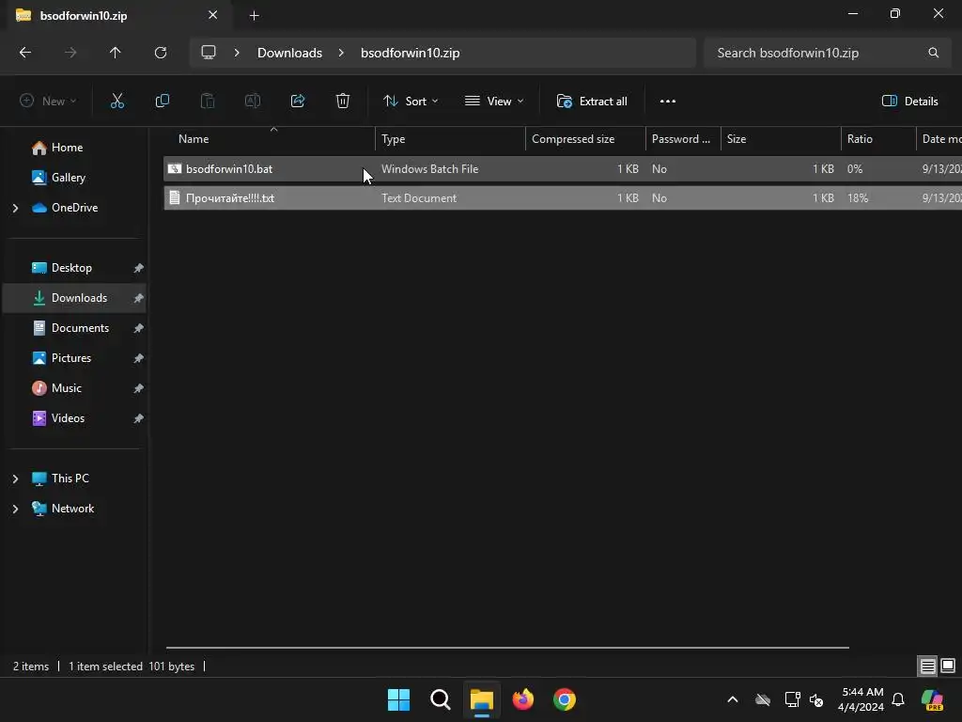Click the bsodforwin10.zip breadcrumb
The image size is (962, 722).
(x=410, y=53)
